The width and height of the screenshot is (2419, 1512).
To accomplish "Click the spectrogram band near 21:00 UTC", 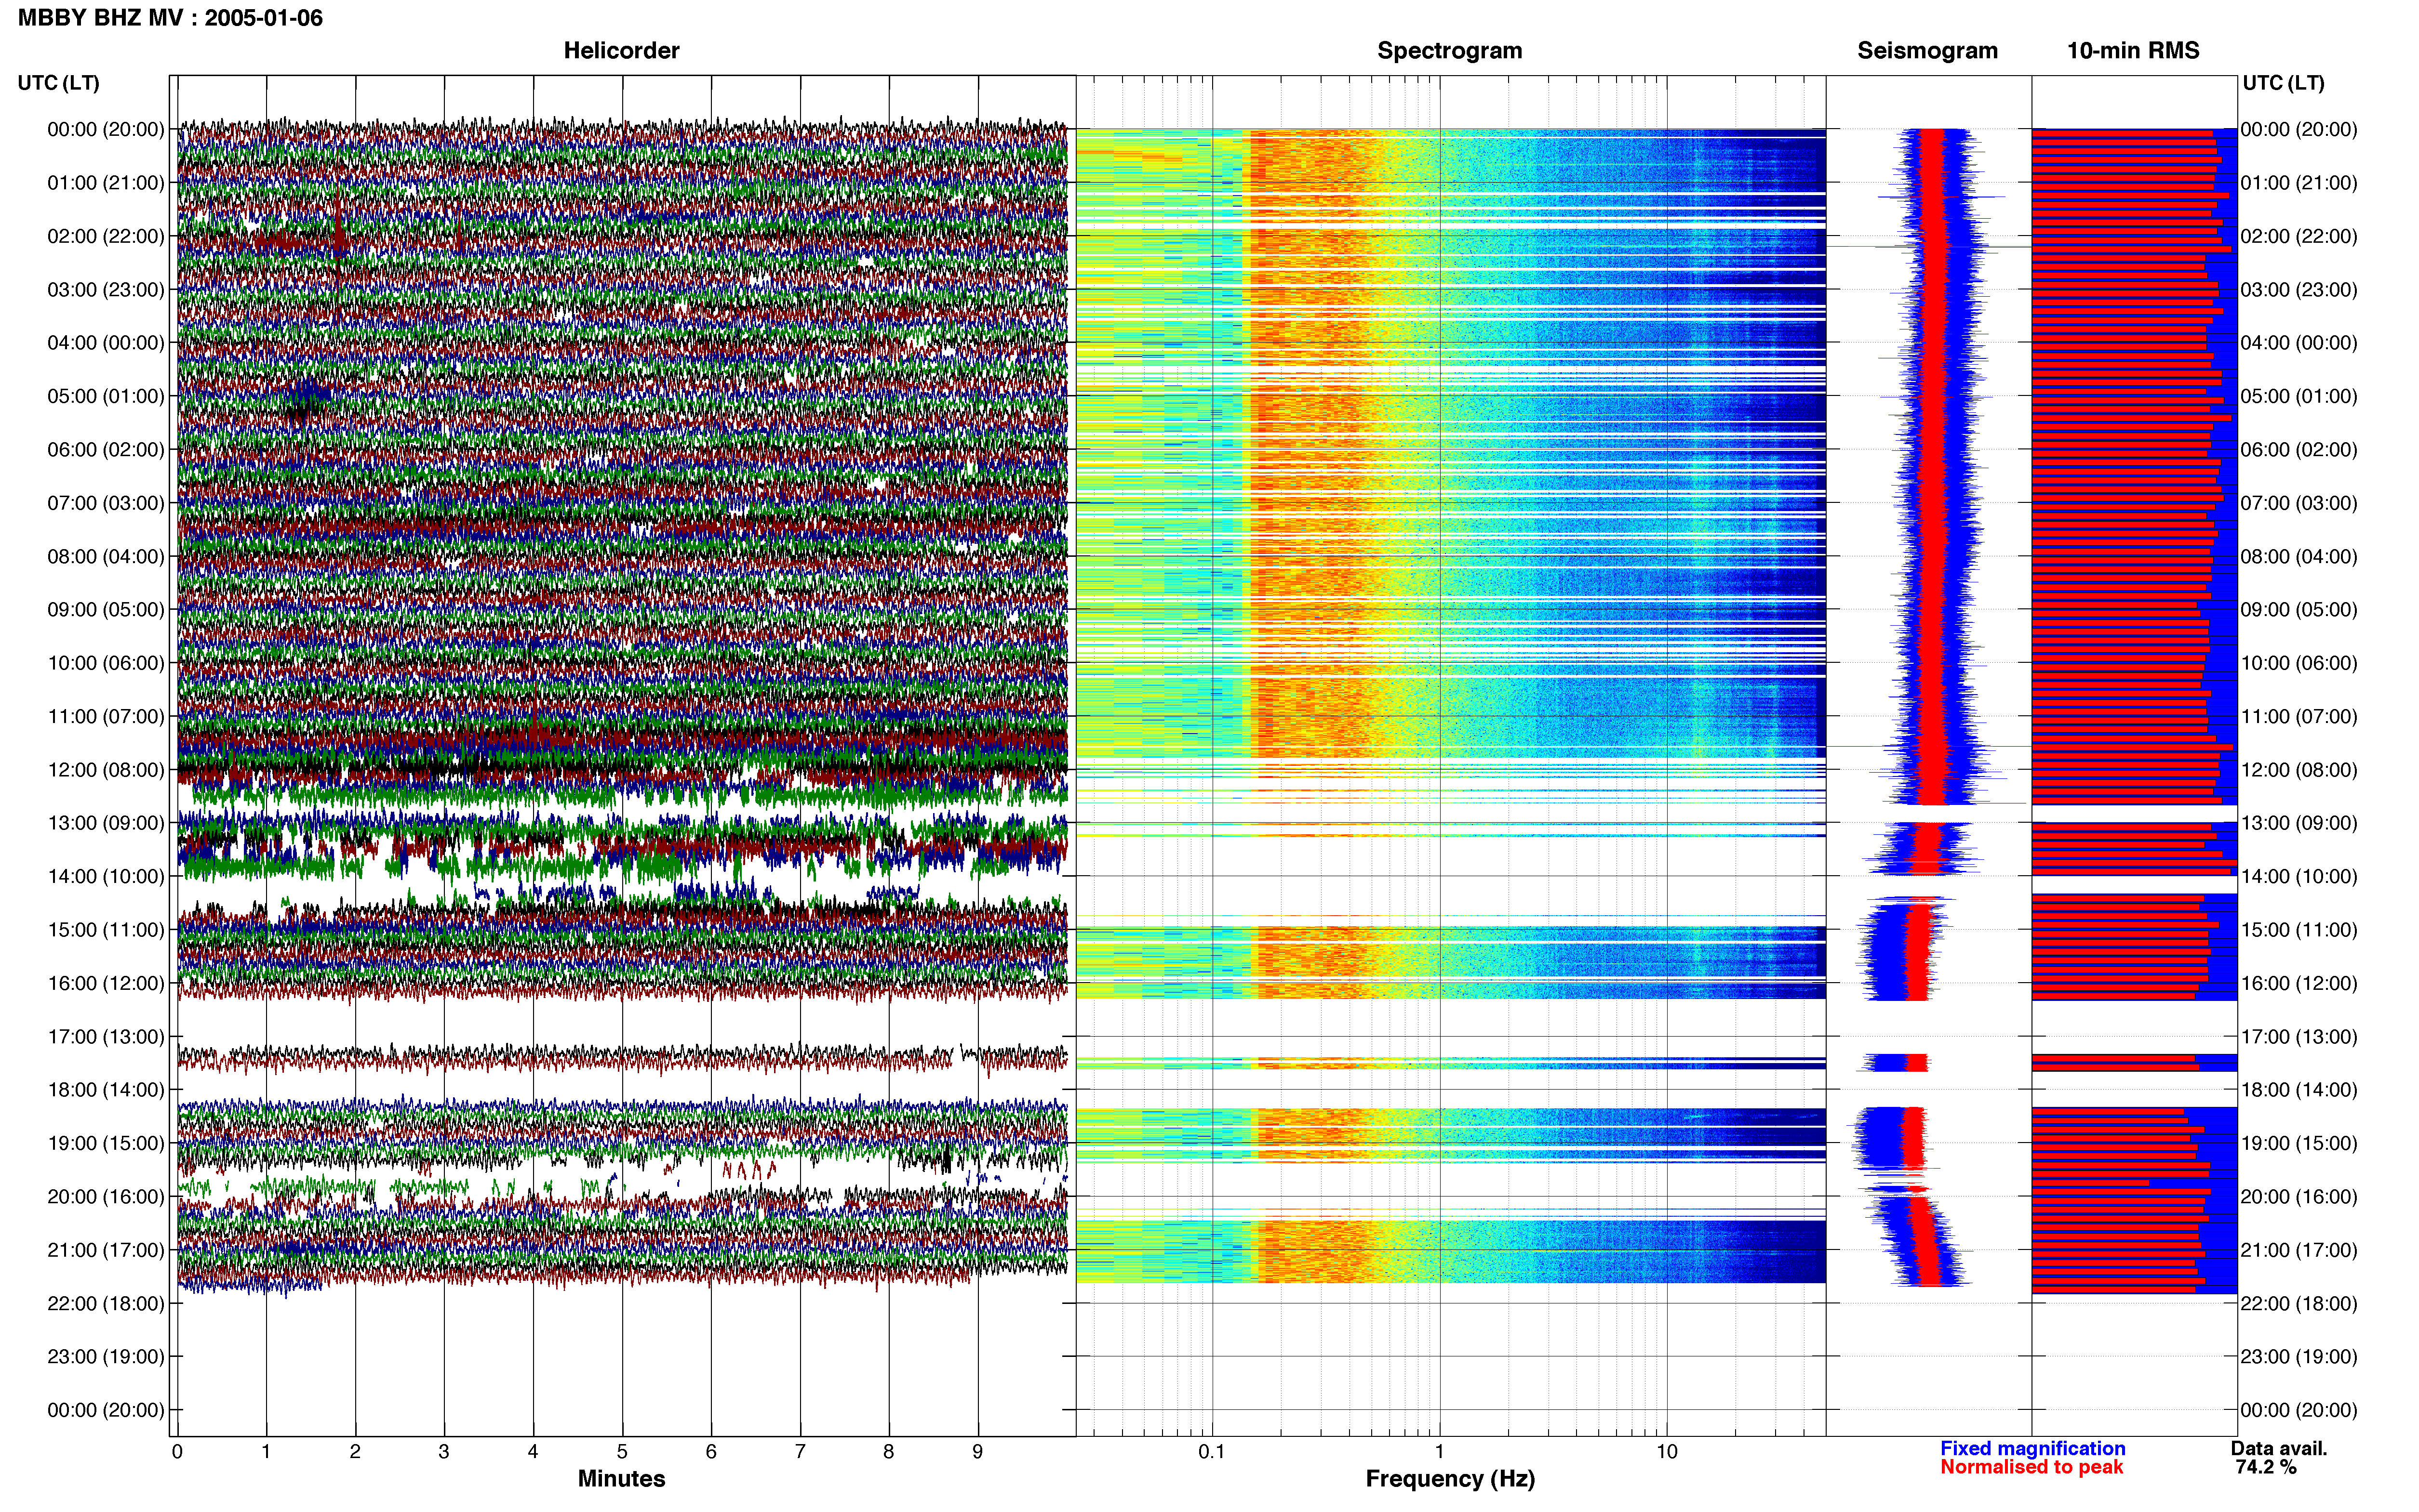I will coord(1451,1251).
